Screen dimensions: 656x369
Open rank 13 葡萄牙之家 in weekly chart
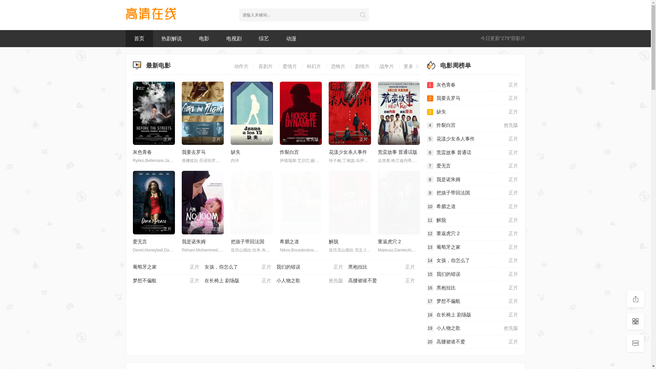click(473, 247)
